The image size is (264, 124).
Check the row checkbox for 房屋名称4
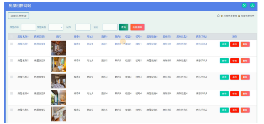11,93
